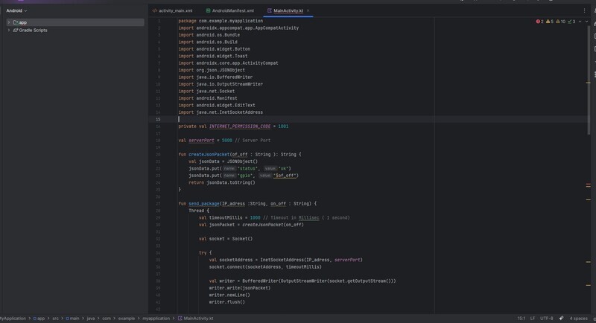
Task: Click the createJsonPacket function name
Action: (x=209, y=155)
